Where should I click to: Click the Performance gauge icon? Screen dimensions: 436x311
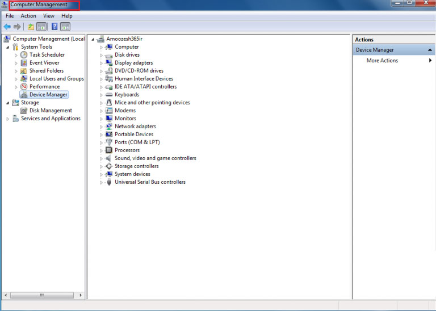pos(24,87)
